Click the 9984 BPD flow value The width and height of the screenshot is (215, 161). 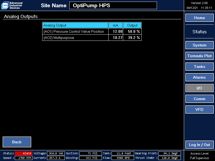(123, 158)
